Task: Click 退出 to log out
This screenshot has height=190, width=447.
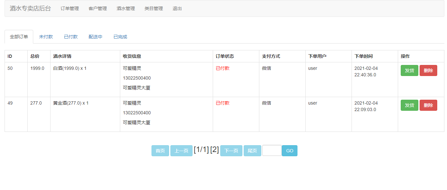Action: coord(177,8)
